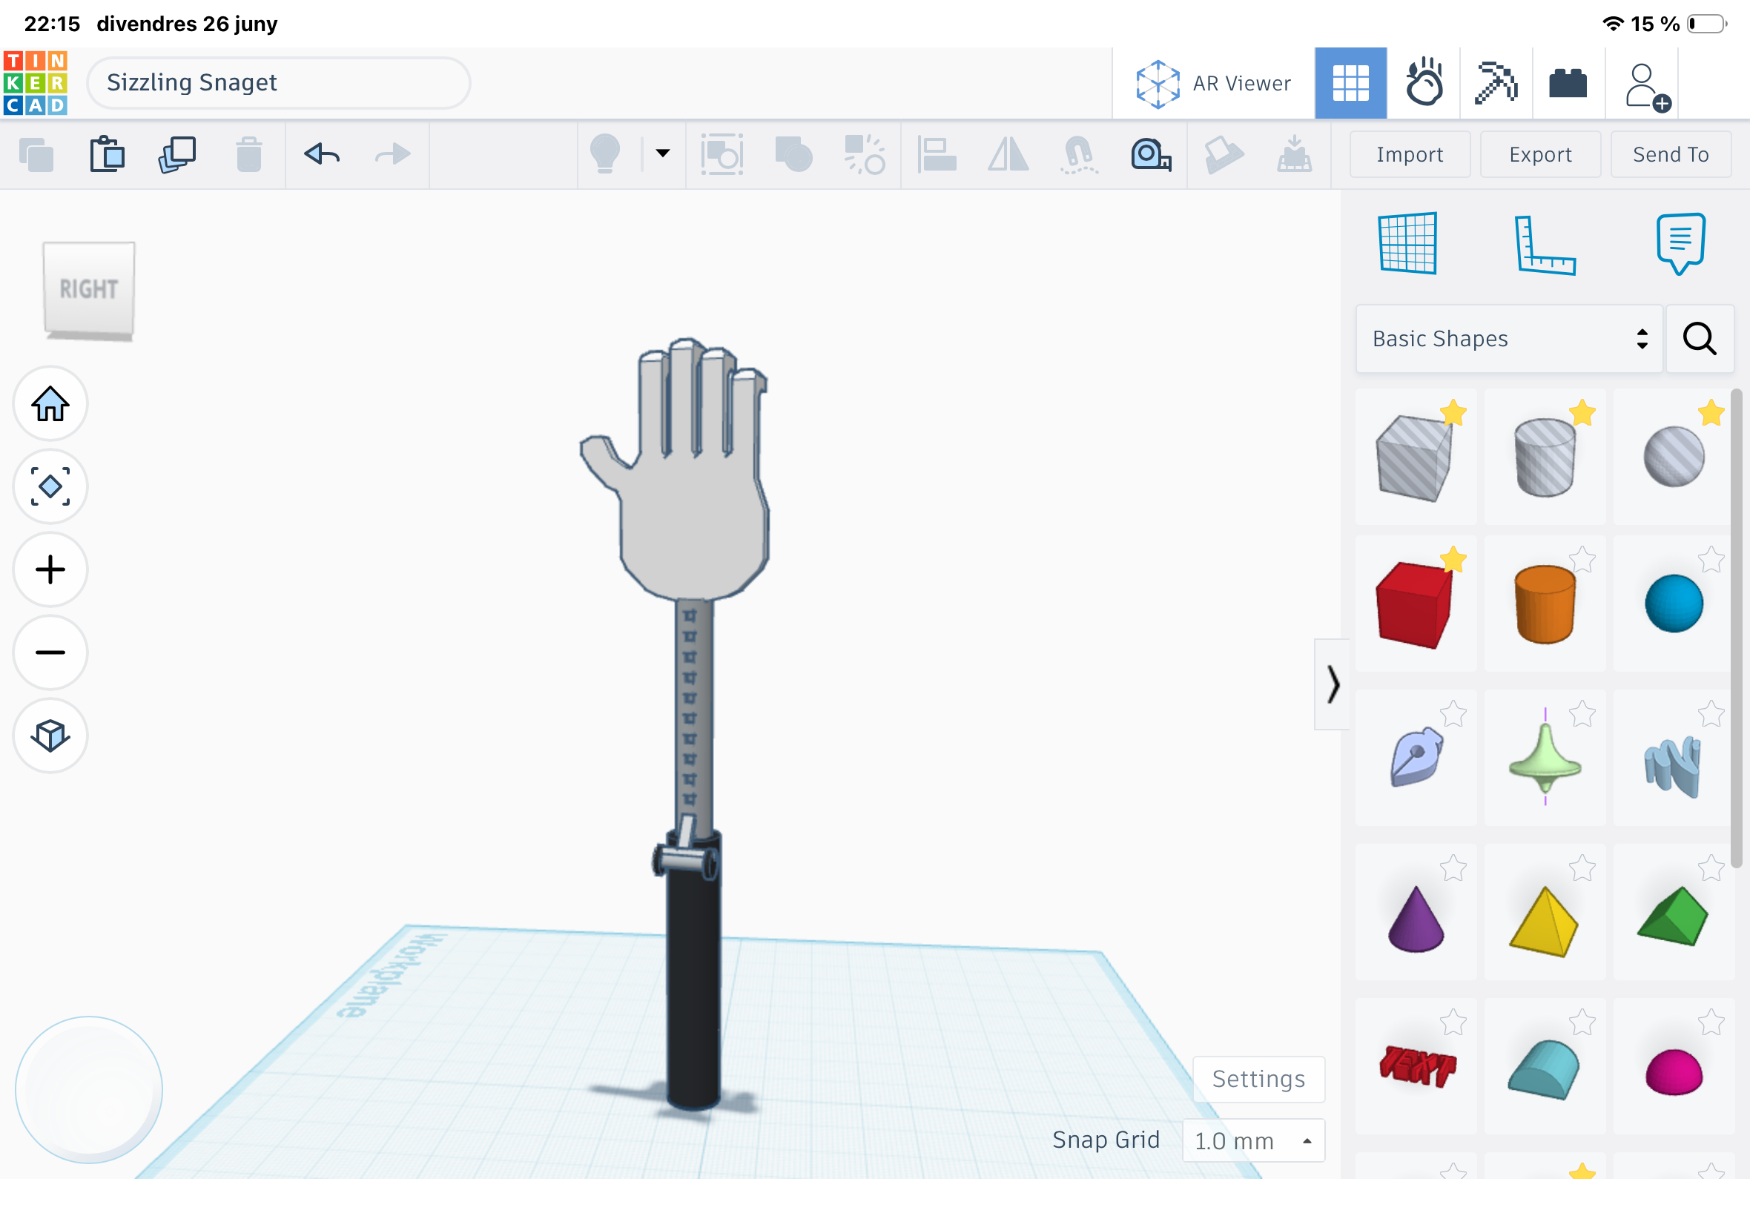Go to Home view
The image size is (1750, 1216).
pos(50,404)
